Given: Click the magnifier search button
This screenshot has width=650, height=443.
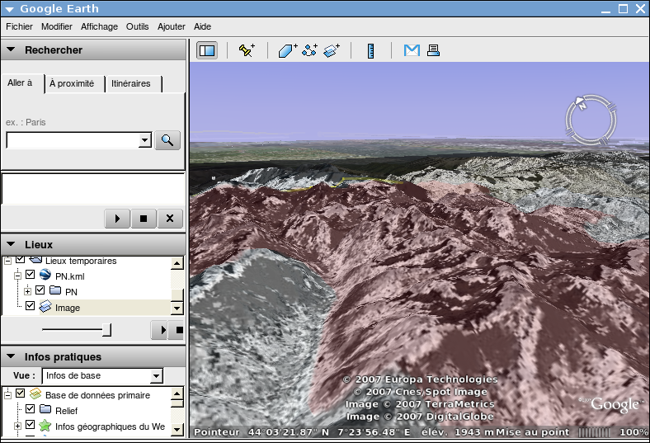Looking at the screenshot, I should [167, 140].
